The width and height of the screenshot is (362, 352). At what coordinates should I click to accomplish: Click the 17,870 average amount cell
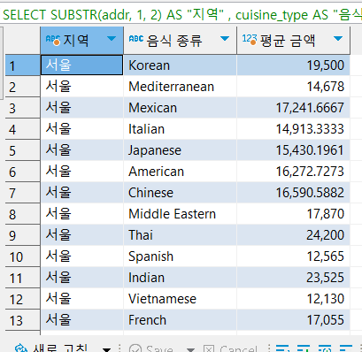pyautogui.click(x=294, y=214)
